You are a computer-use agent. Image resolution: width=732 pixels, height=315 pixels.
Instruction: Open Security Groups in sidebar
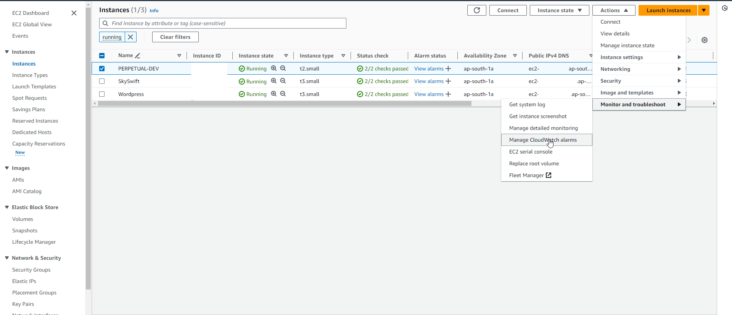click(31, 270)
